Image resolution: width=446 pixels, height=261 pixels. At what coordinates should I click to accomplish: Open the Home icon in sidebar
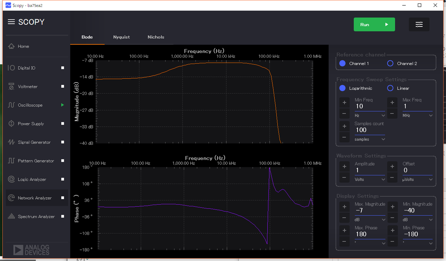coord(11,46)
